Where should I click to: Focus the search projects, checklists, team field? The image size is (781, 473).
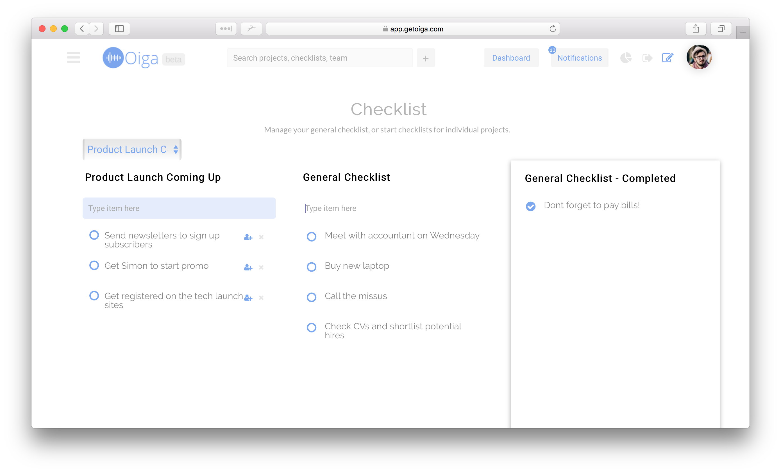(x=320, y=58)
